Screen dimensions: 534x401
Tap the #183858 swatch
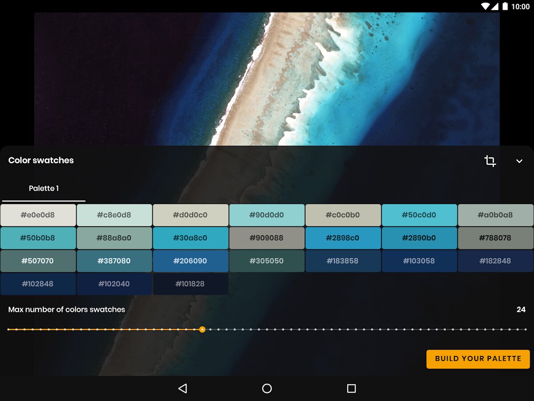click(343, 261)
